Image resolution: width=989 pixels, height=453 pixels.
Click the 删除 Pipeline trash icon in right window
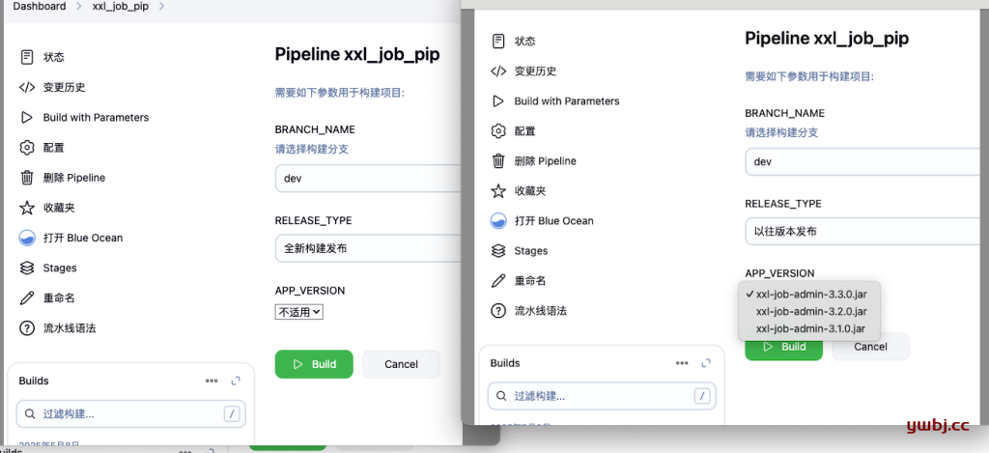click(x=498, y=161)
